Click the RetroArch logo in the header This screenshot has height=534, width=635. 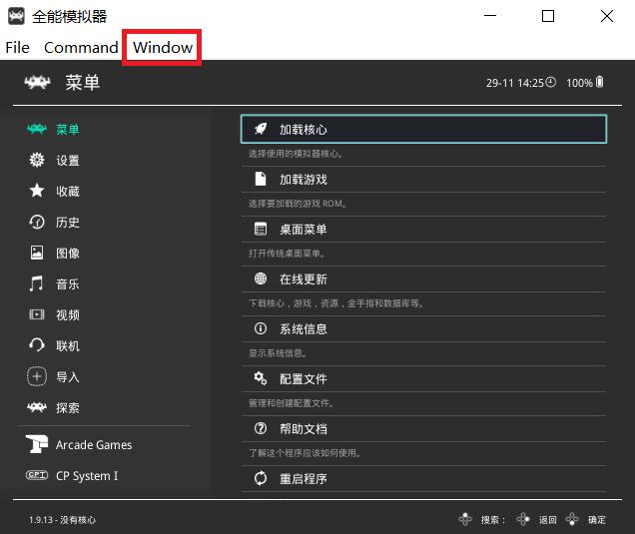pyautogui.click(x=37, y=82)
